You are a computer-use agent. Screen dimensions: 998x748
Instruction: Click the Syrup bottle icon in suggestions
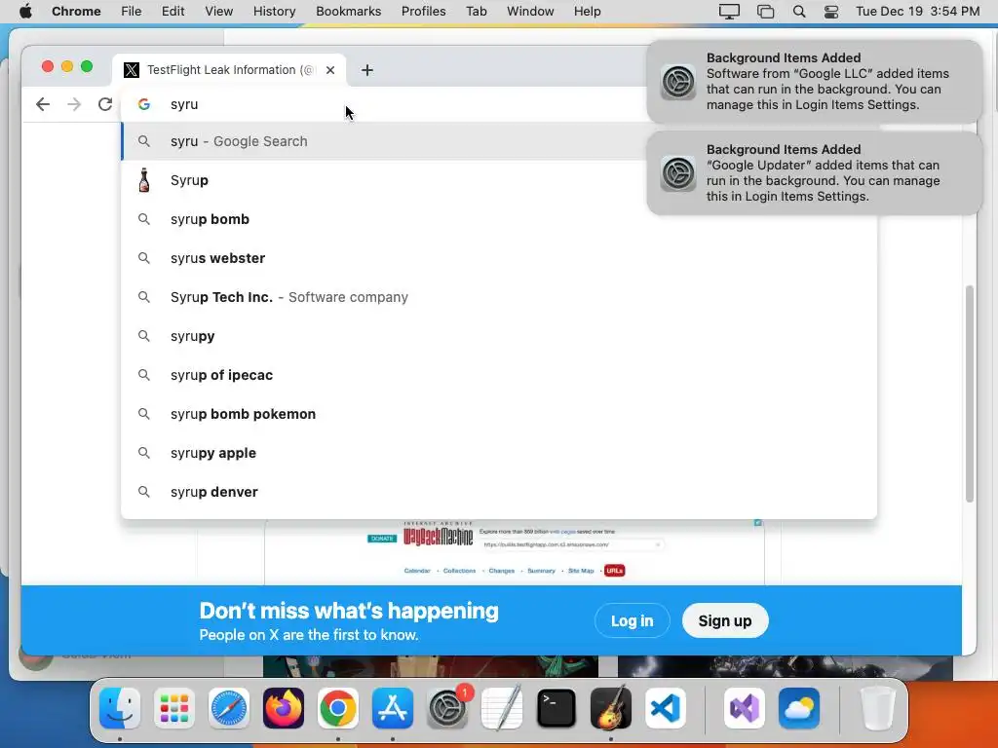click(x=144, y=180)
